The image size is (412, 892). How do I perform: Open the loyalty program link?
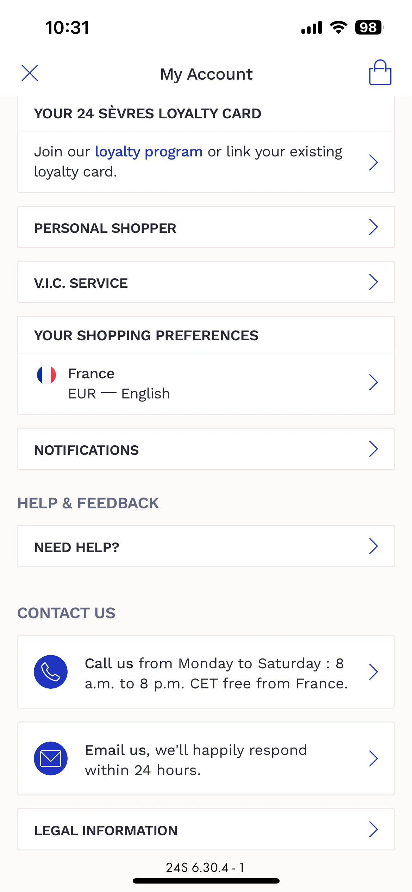[x=149, y=152]
